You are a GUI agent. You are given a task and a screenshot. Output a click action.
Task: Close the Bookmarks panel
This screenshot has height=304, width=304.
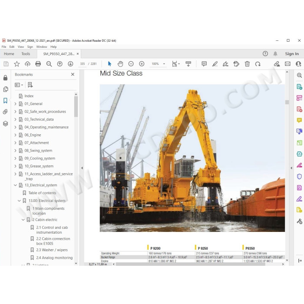(73, 74)
